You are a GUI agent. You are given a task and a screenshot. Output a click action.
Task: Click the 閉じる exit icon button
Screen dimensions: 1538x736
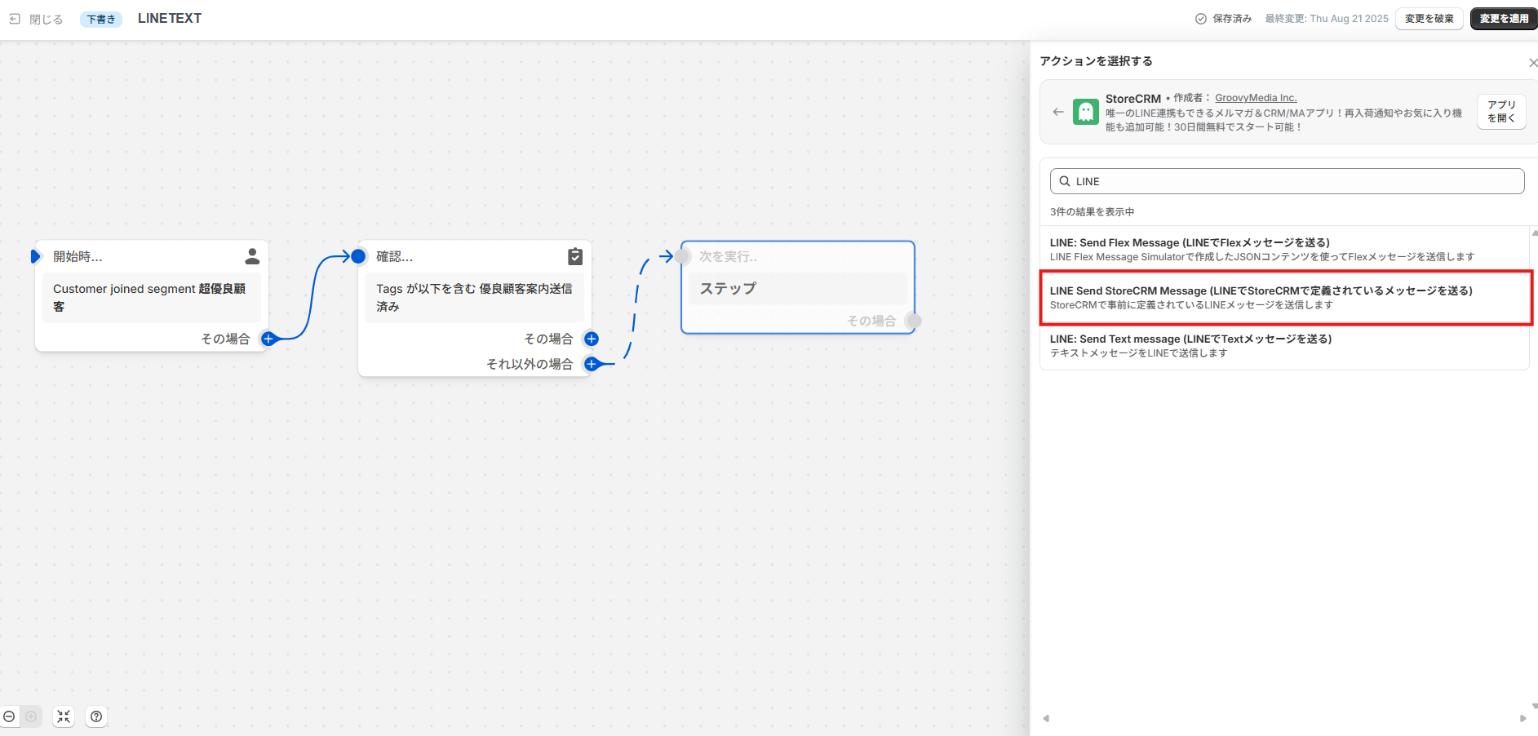15,19
